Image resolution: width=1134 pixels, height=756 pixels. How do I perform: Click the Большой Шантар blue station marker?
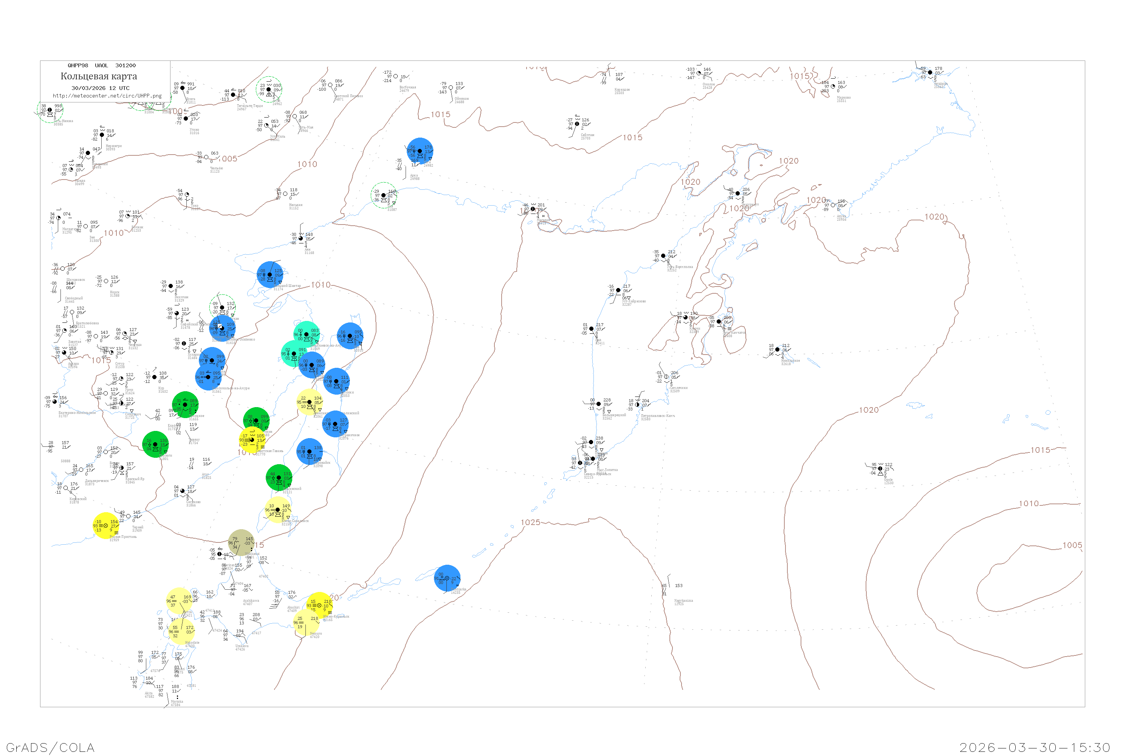270,275
